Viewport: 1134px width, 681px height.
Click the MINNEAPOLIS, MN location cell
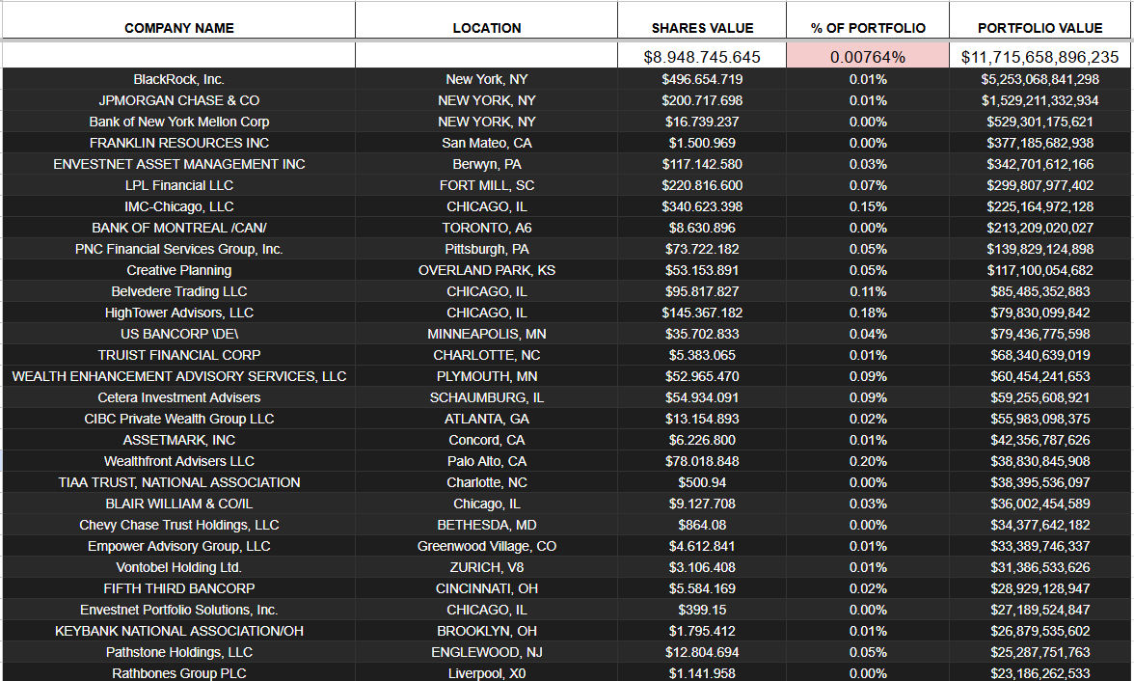[x=487, y=335]
